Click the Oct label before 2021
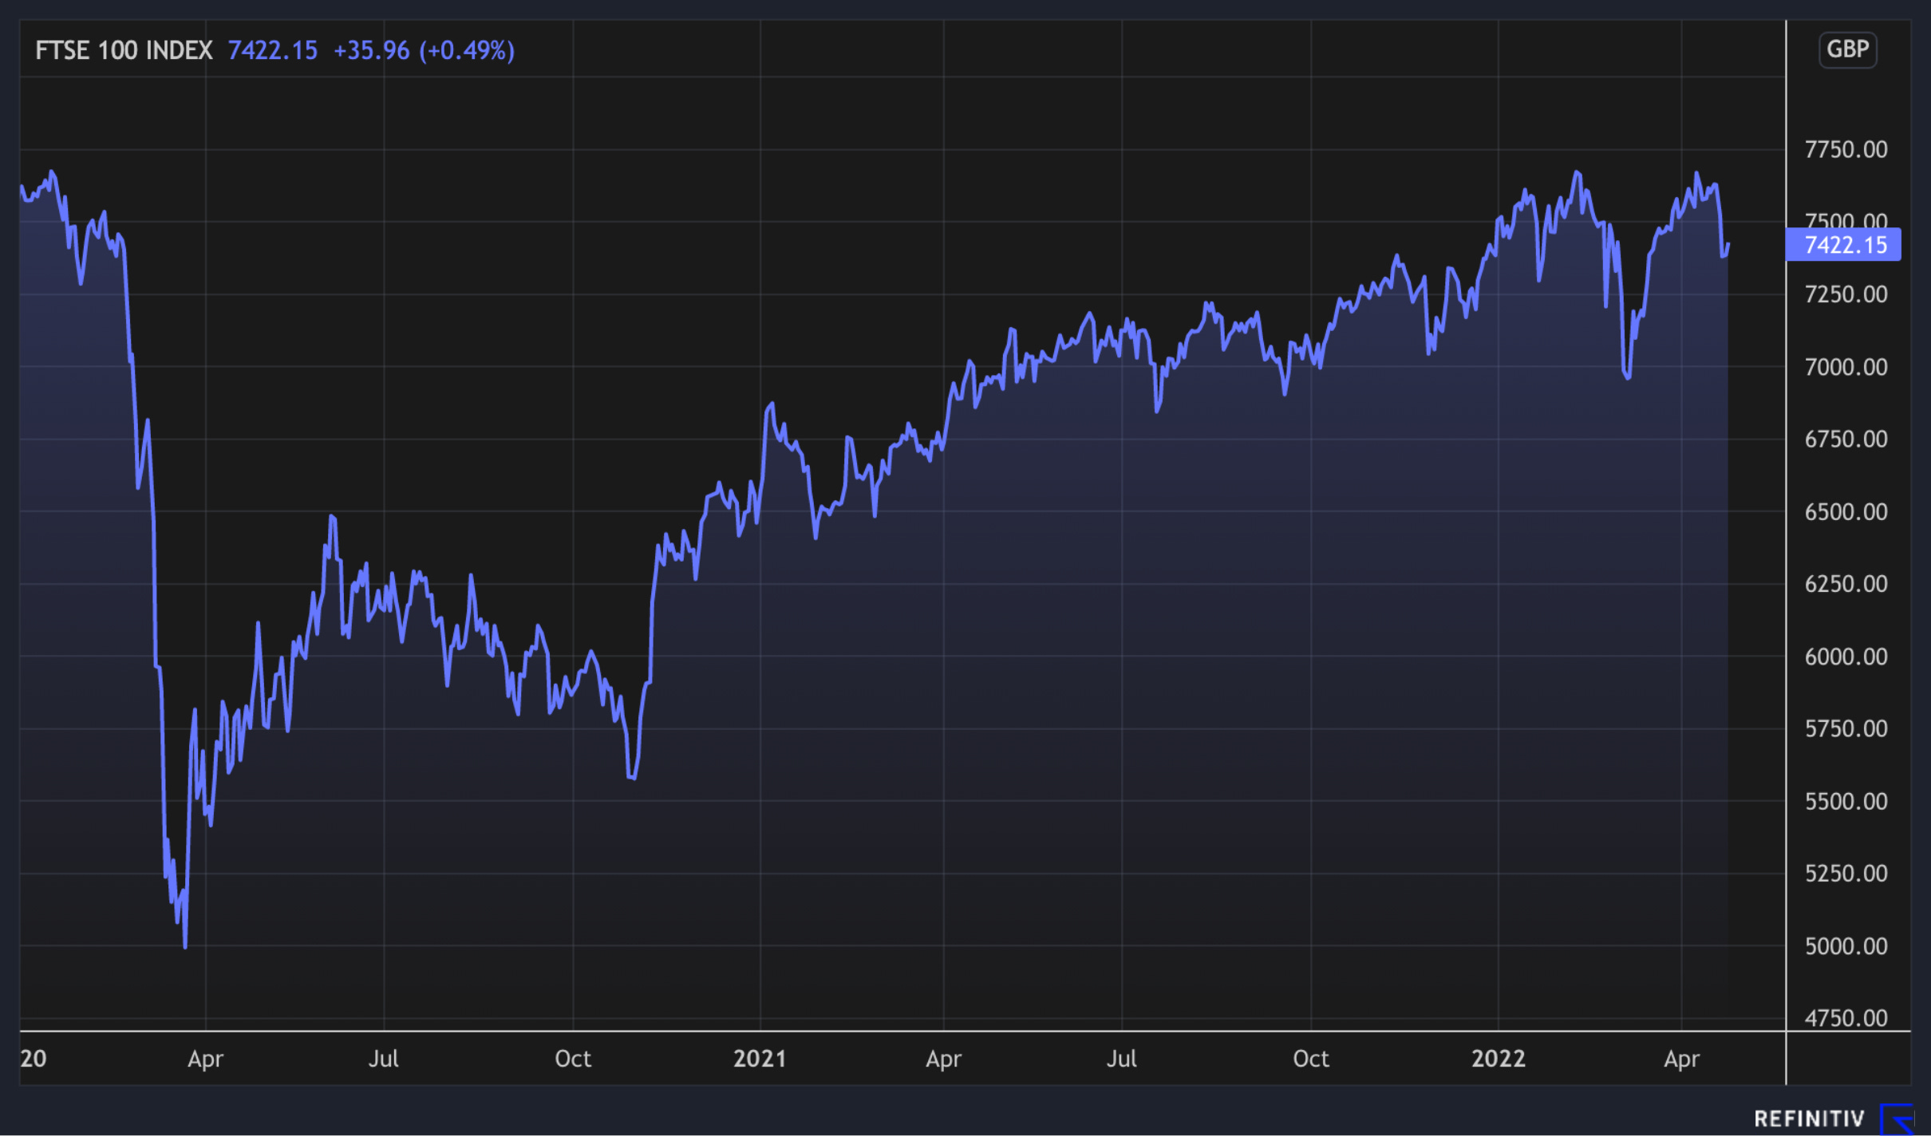This screenshot has height=1136, width=1931. [573, 1059]
